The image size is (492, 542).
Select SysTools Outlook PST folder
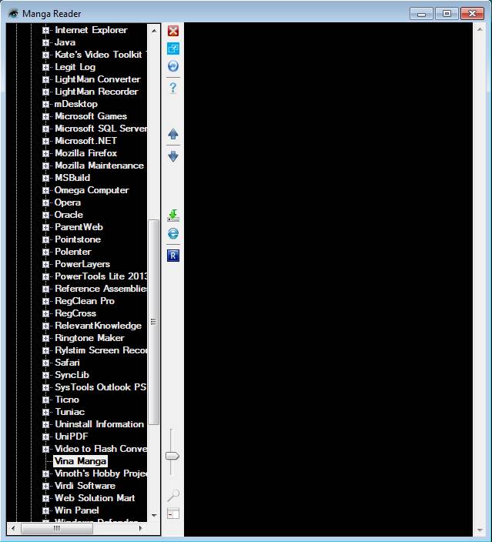coord(100,387)
